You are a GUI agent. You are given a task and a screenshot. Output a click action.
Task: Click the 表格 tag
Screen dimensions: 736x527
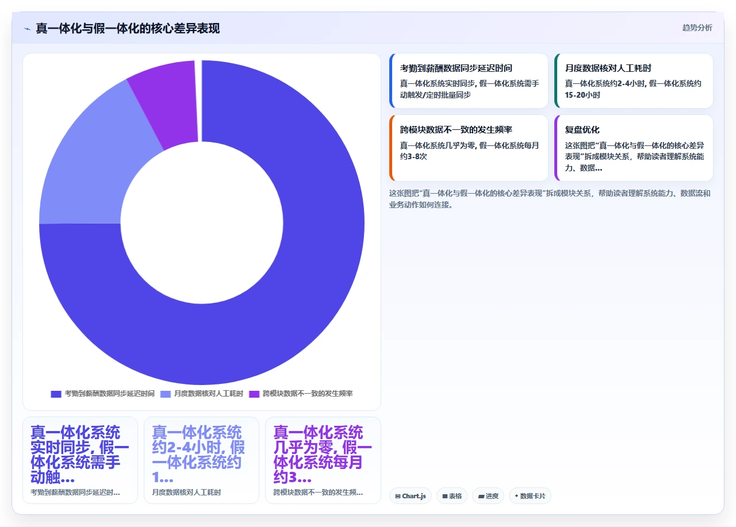[452, 496]
